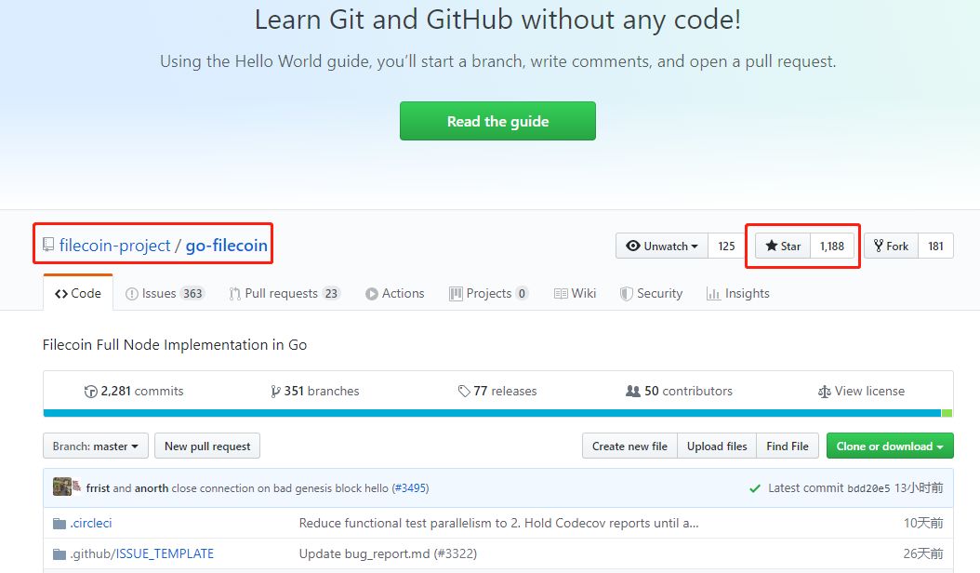The height and width of the screenshot is (573, 980).
Task: Open latest commit bdd20e5
Action: click(x=868, y=488)
